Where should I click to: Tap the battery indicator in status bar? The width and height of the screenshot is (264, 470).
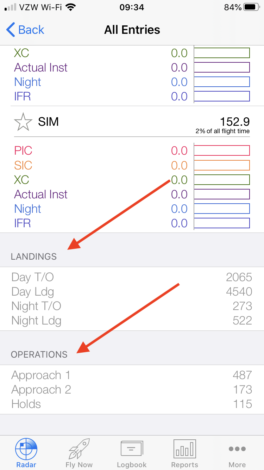251,7
